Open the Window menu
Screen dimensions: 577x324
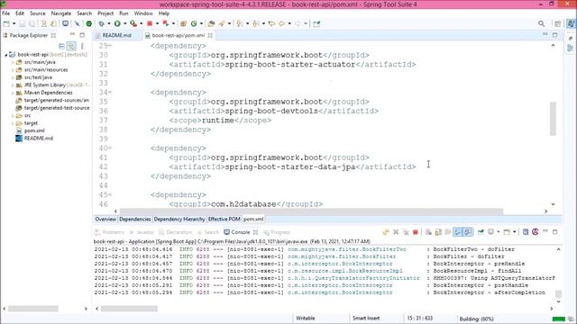143,13
